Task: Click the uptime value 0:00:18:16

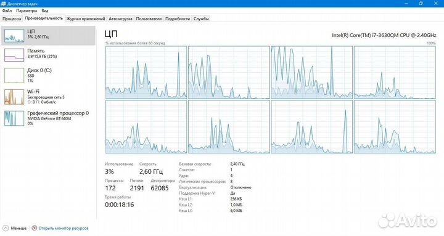Action: tap(119, 205)
